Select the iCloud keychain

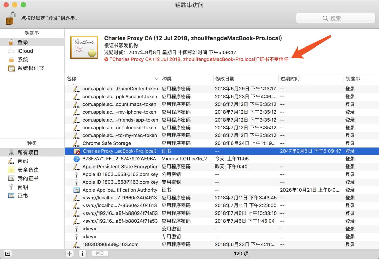(x=32, y=51)
